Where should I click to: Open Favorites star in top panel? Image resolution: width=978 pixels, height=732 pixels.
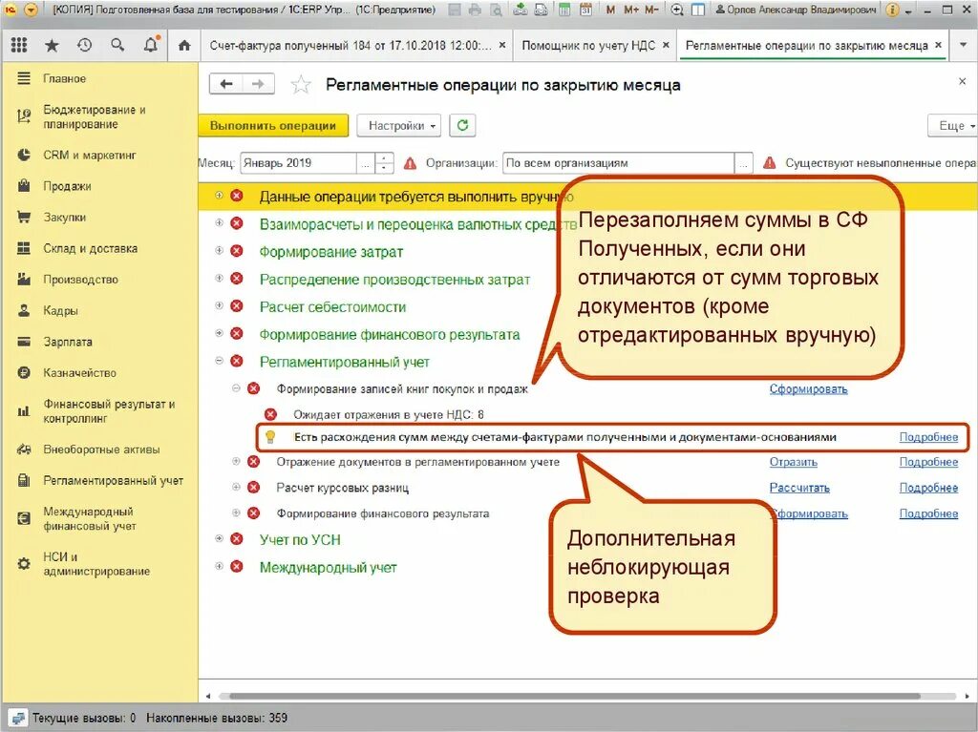pos(52,45)
